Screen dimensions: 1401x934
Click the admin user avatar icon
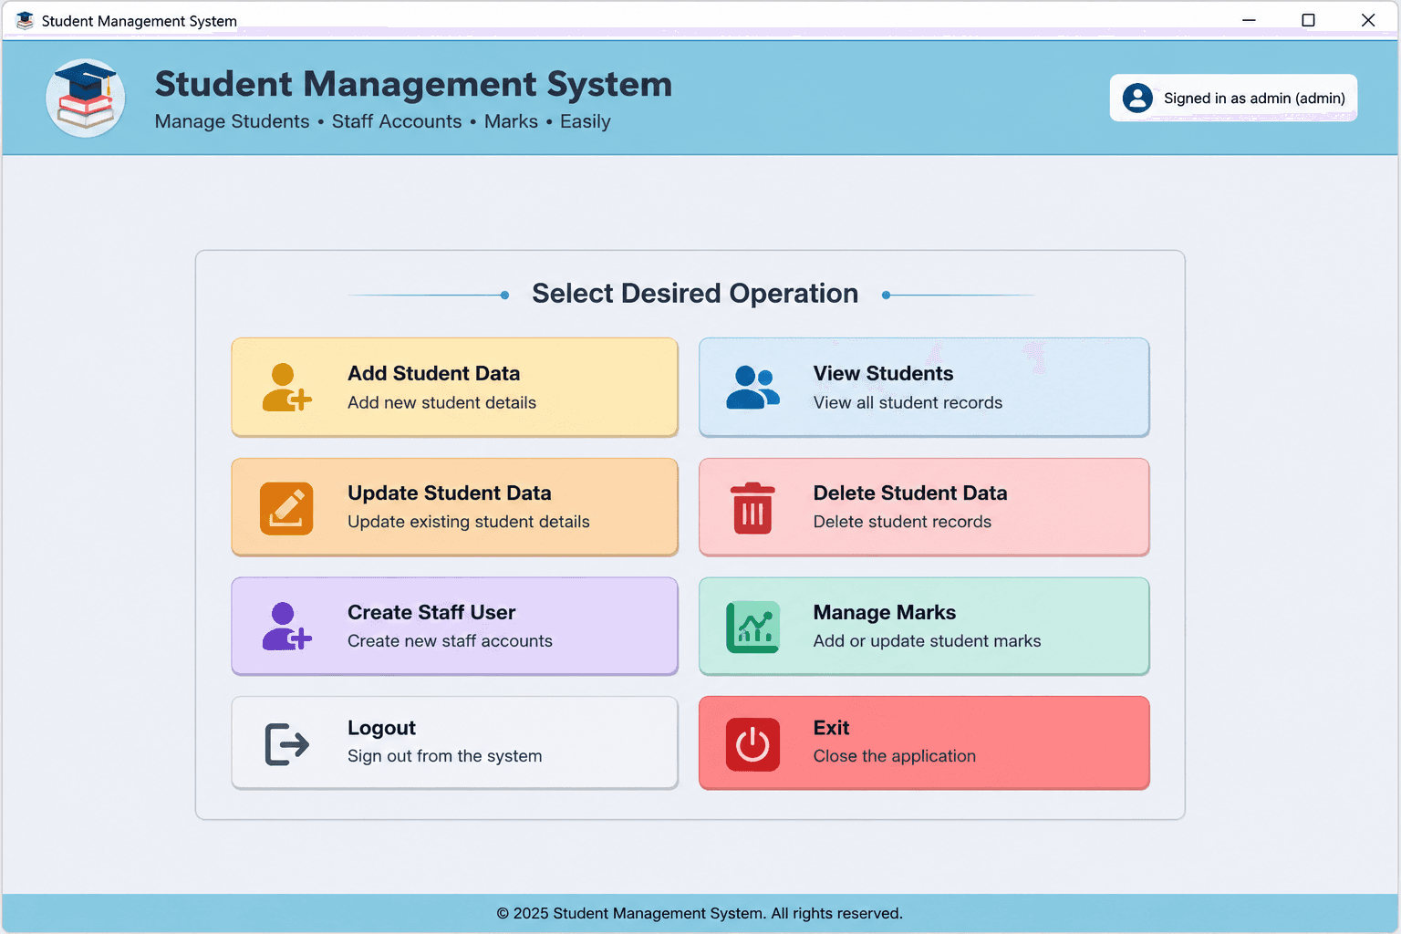pyautogui.click(x=1137, y=98)
